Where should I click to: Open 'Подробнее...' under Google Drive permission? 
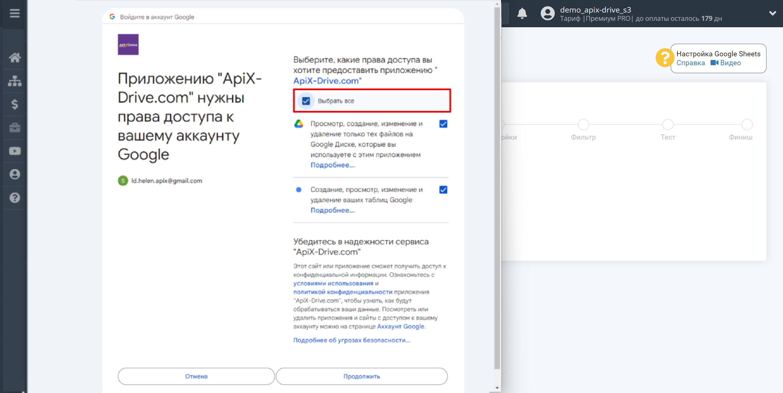[x=333, y=165]
